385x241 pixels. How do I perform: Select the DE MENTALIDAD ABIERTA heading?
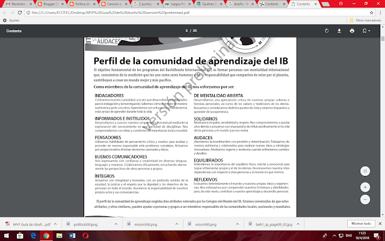pos(218,95)
